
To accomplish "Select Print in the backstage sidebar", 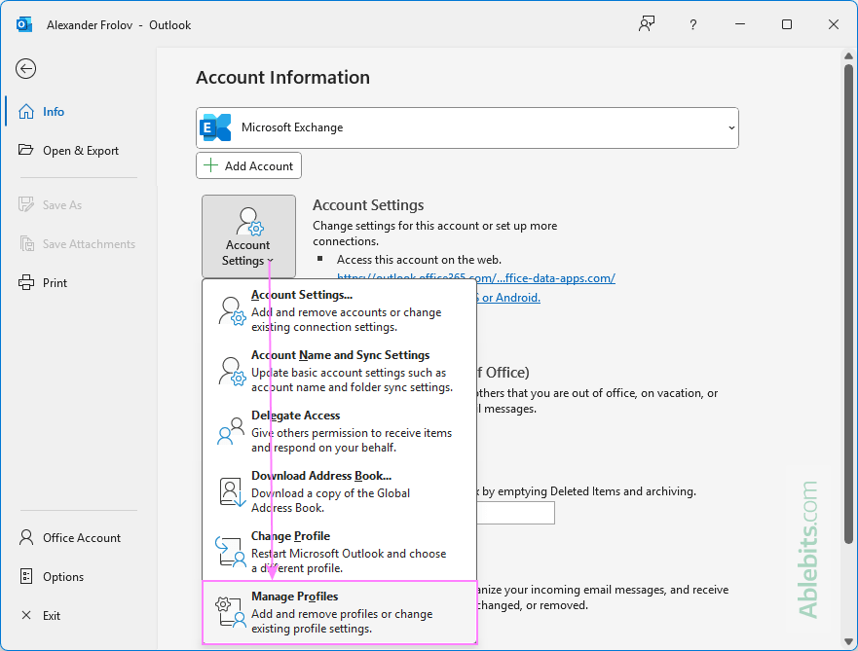I will tap(81, 282).
